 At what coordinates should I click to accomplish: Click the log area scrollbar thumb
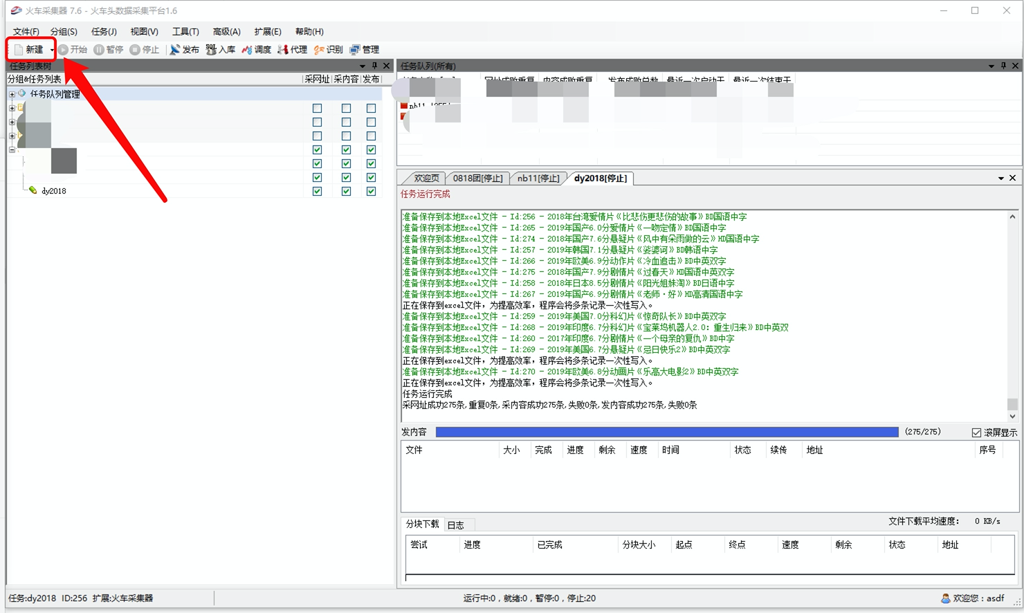[x=1012, y=404]
